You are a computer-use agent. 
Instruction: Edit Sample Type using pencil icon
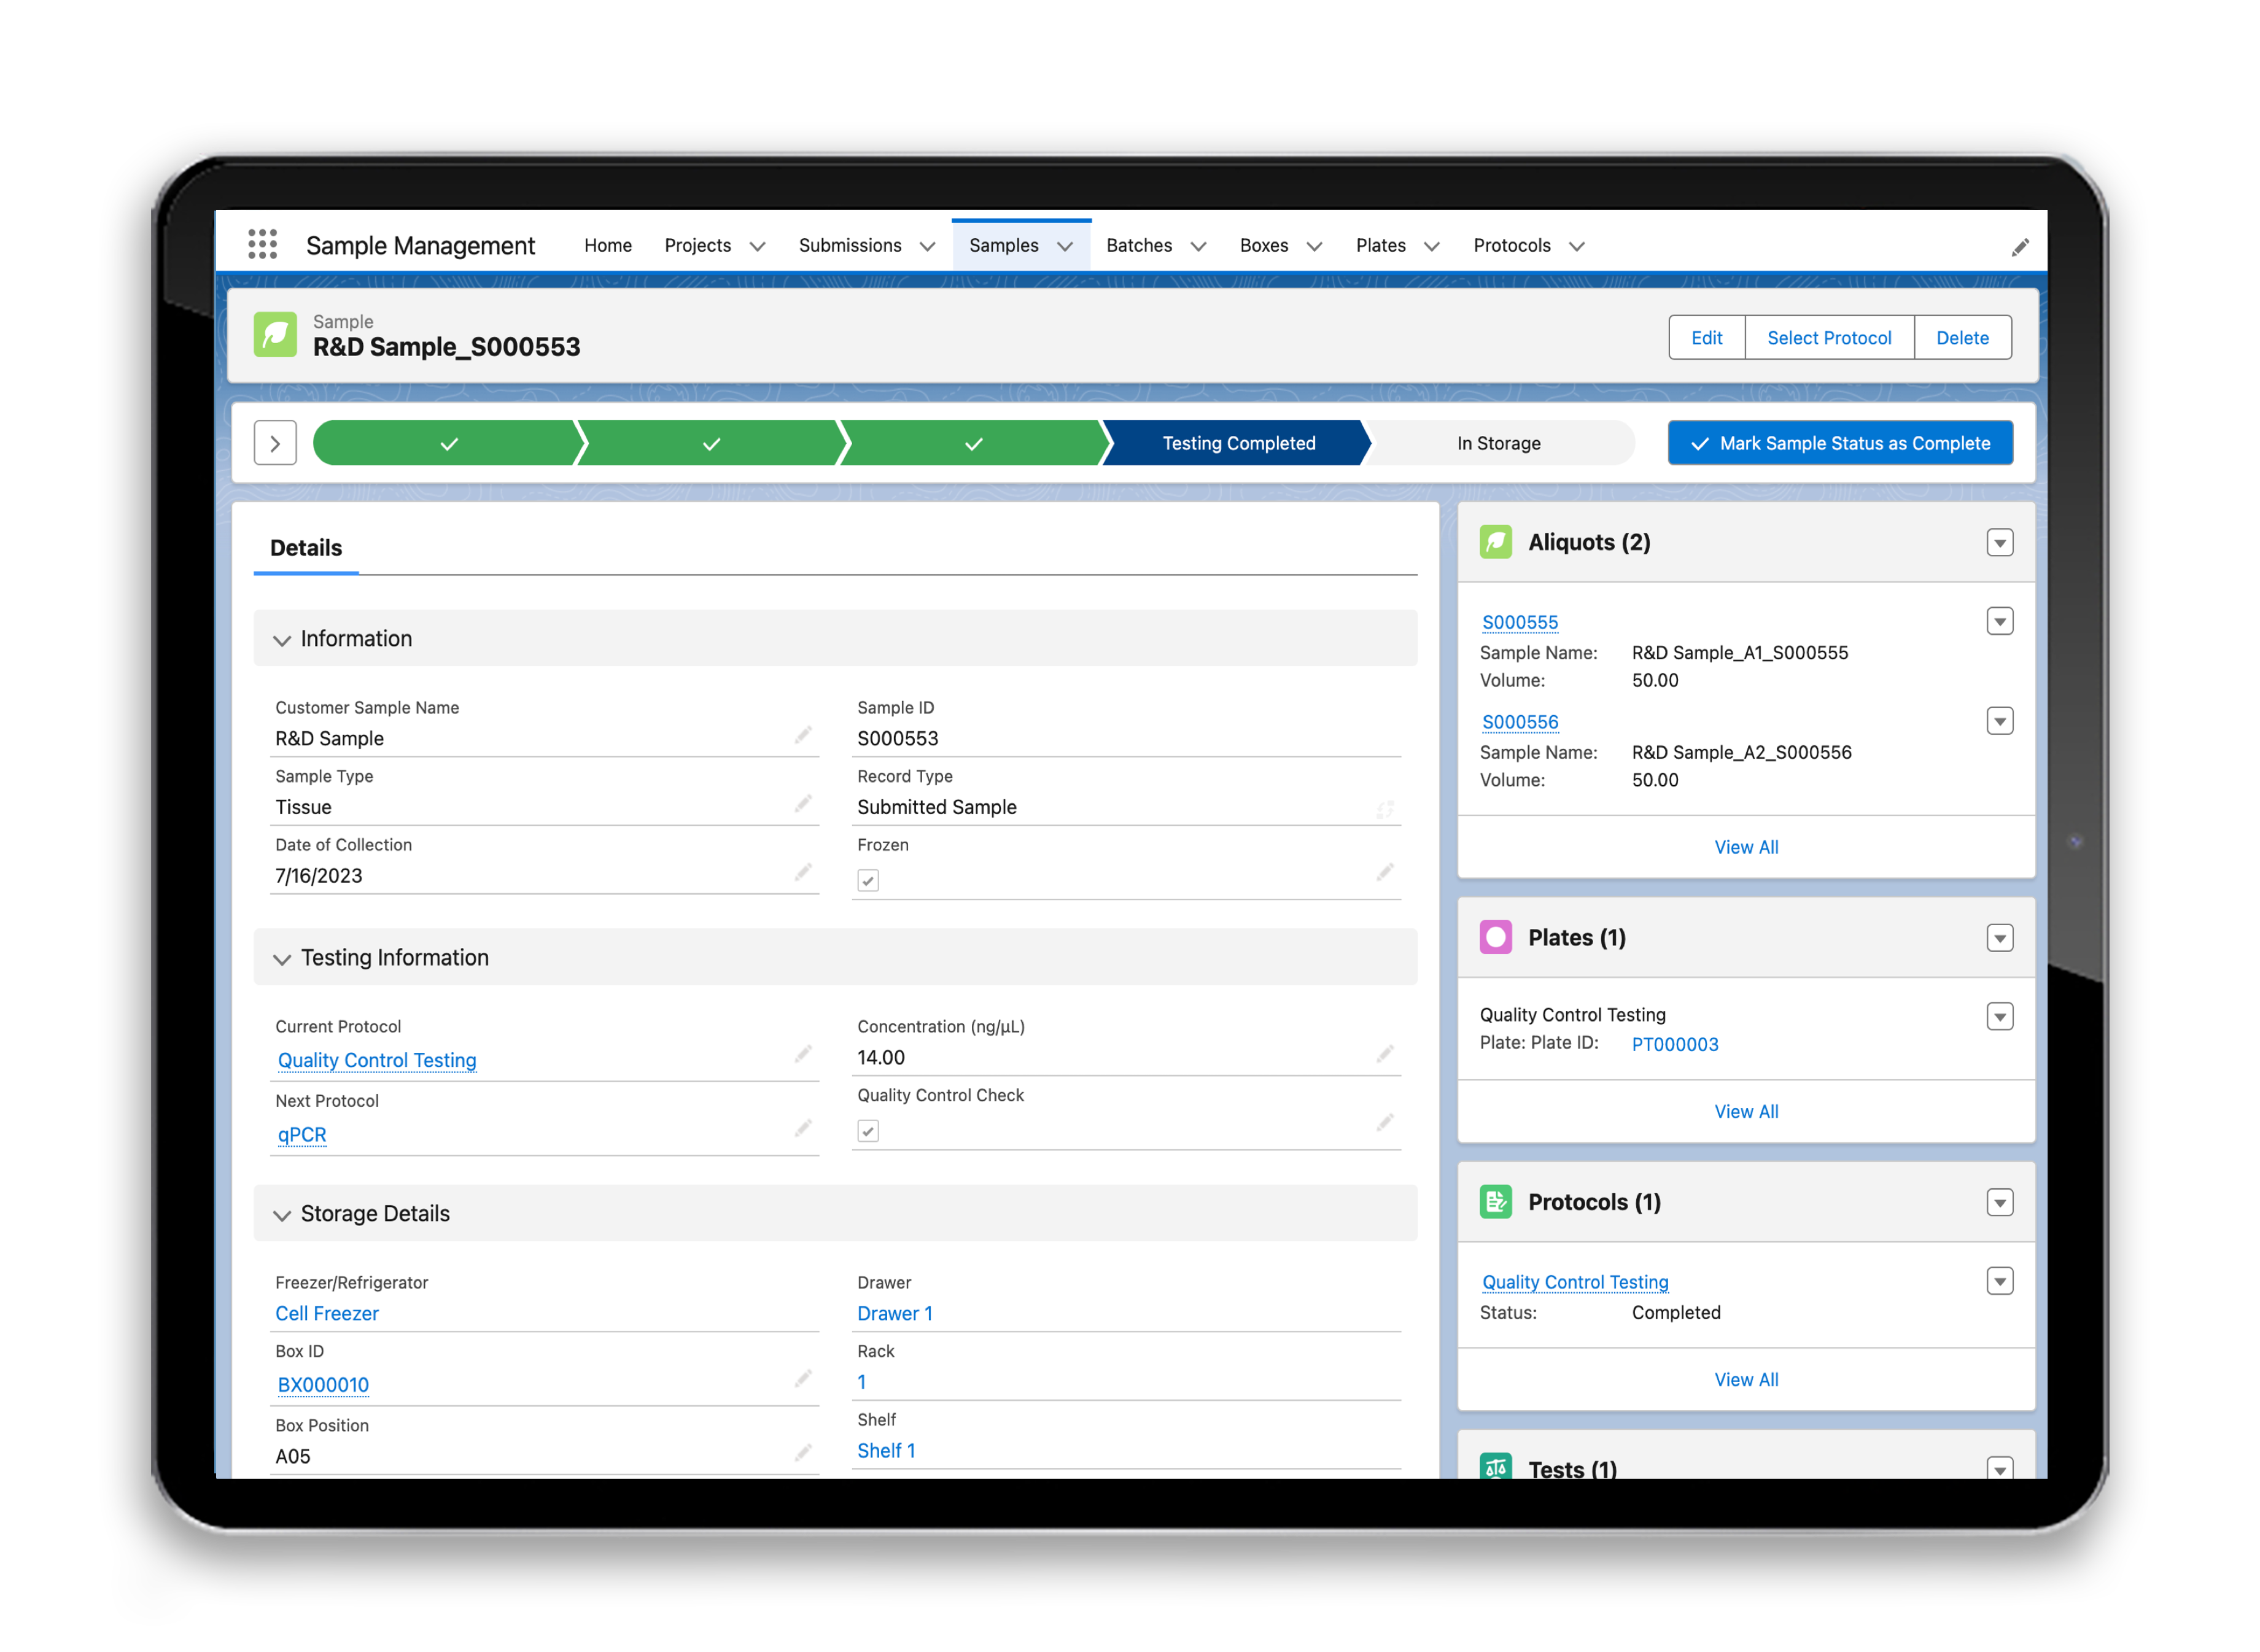point(803,804)
